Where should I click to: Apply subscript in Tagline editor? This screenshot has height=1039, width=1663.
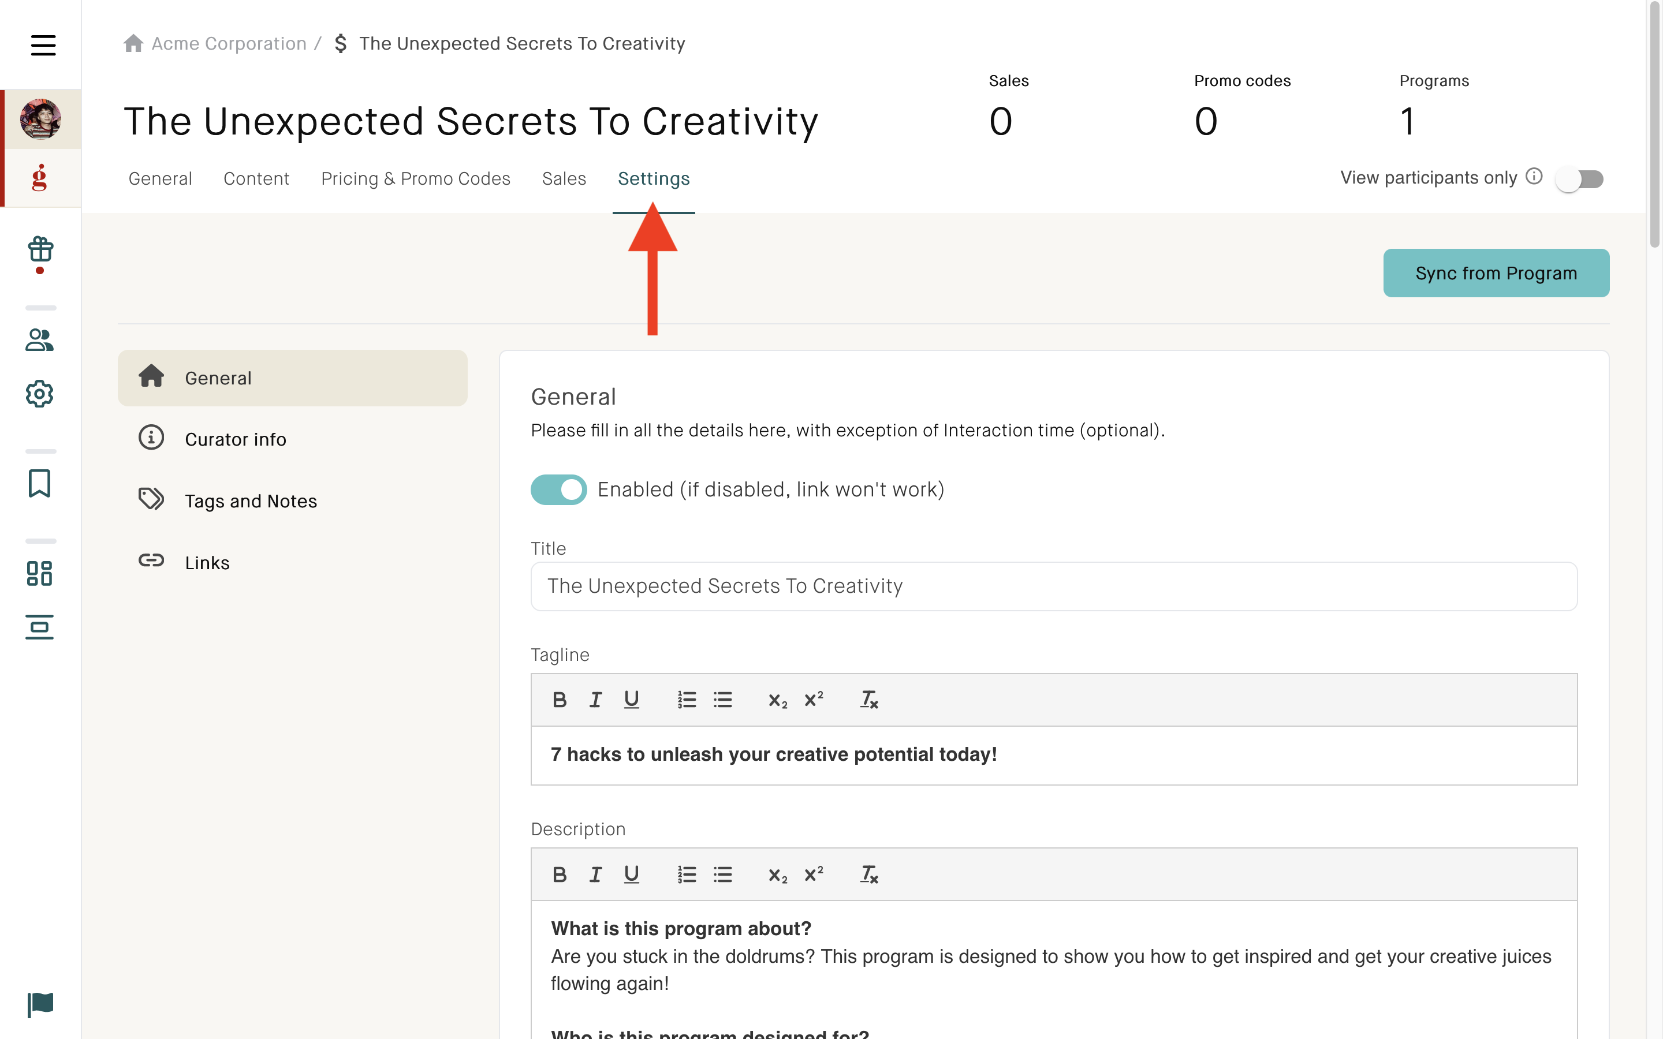777,700
